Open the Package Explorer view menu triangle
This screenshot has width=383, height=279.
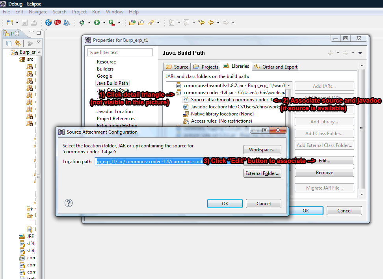(x=39, y=42)
